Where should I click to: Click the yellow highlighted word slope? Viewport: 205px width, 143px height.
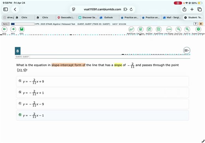pyautogui.click(x=118, y=65)
